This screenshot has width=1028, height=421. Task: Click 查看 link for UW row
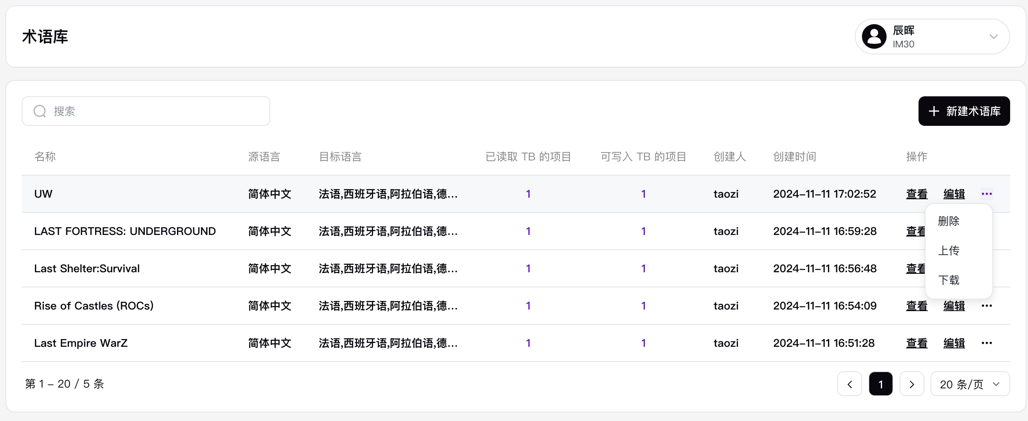tap(917, 194)
